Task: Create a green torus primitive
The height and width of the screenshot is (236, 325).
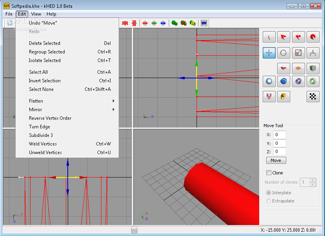Action: 313,81
